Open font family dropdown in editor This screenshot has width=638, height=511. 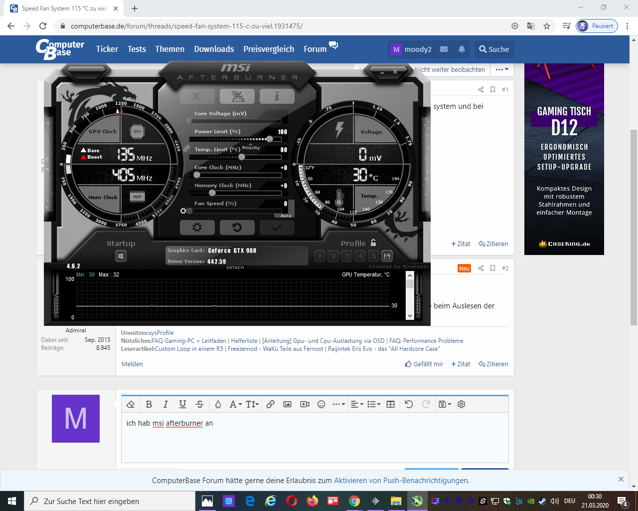pyautogui.click(x=235, y=404)
